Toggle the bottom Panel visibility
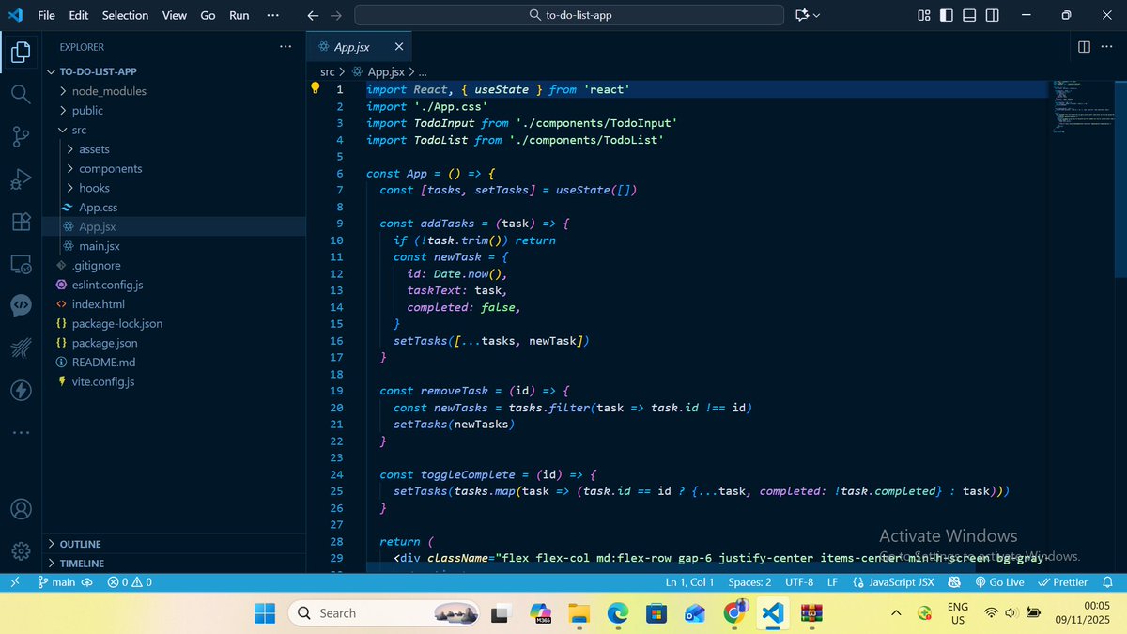 tap(968, 14)
